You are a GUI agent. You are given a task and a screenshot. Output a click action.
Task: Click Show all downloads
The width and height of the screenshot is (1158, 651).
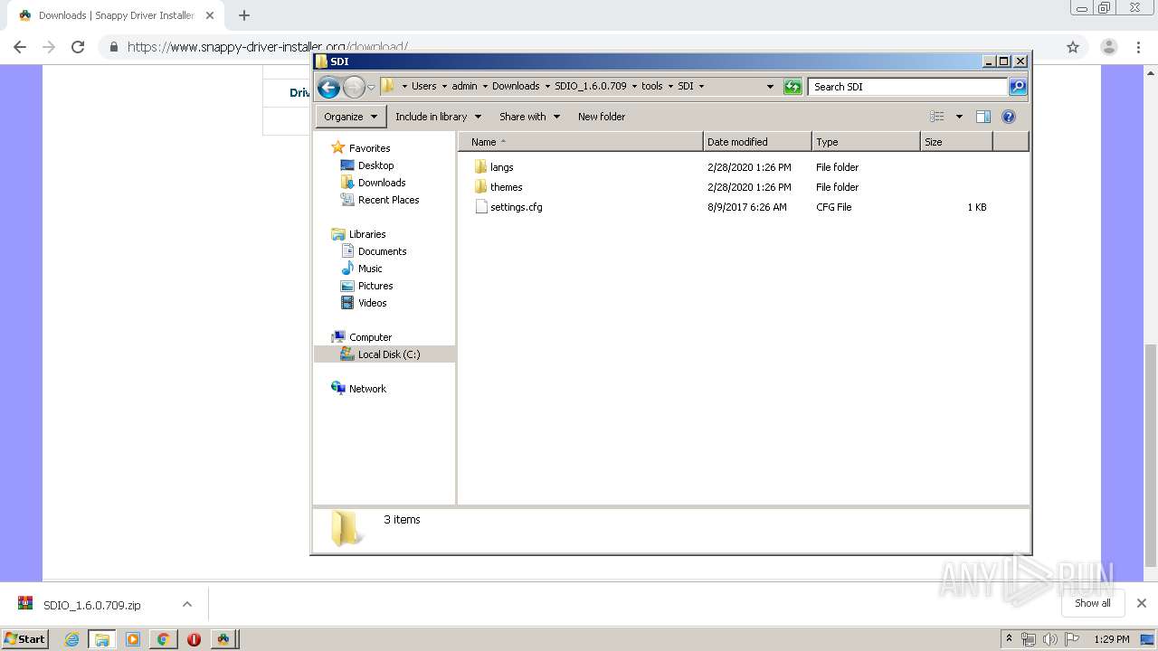tap(1092, 603)
